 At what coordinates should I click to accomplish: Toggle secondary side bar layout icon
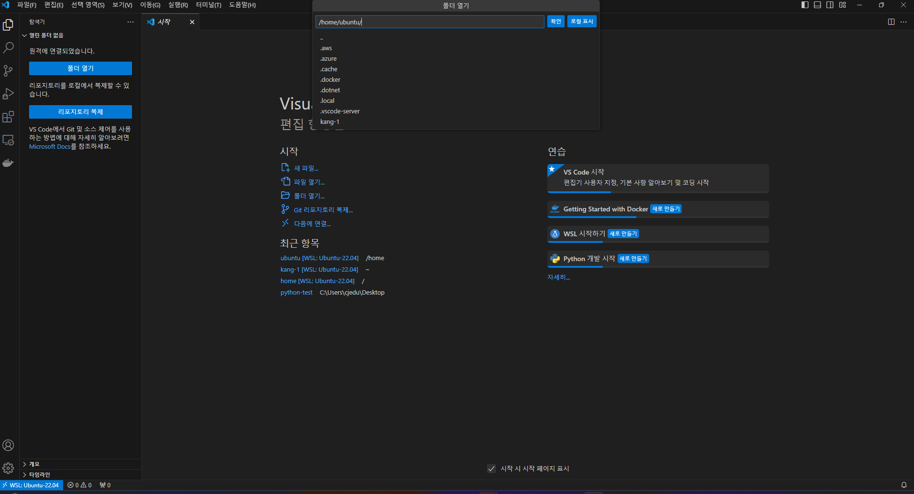point(830,5)
